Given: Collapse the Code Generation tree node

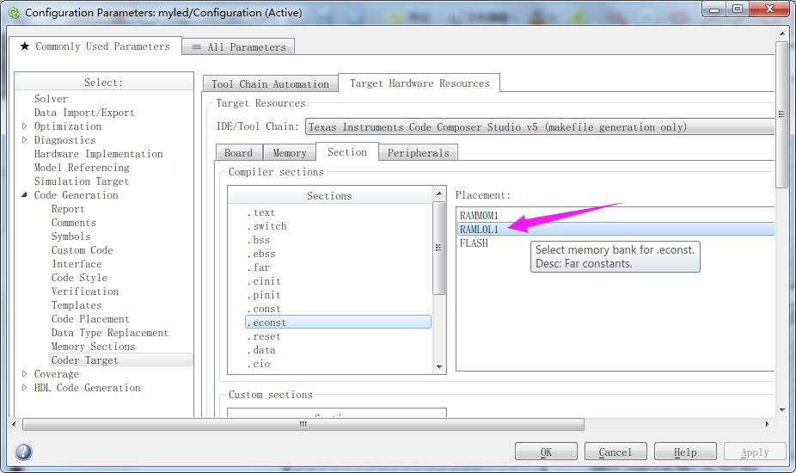Looking at the screenshot, I should [24, 194].
